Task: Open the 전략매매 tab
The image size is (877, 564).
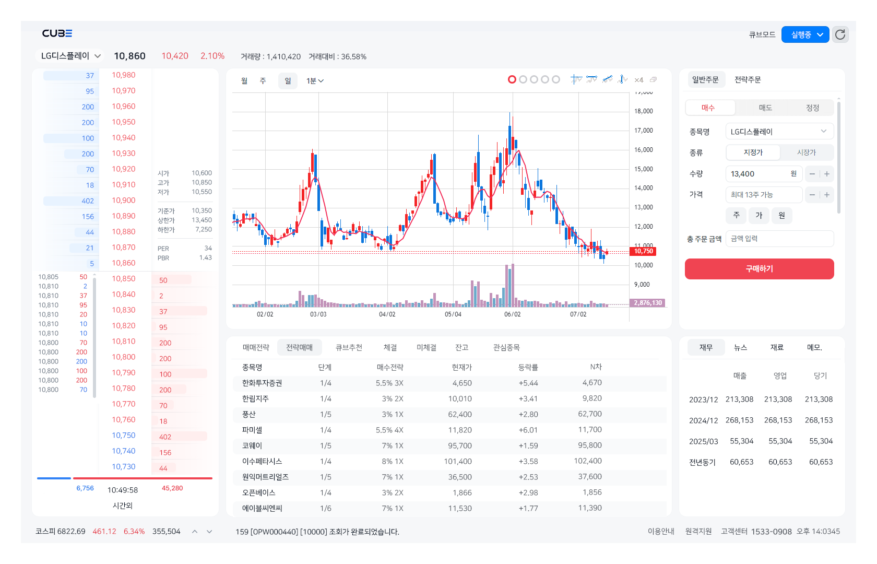Action: coord(299,348)
